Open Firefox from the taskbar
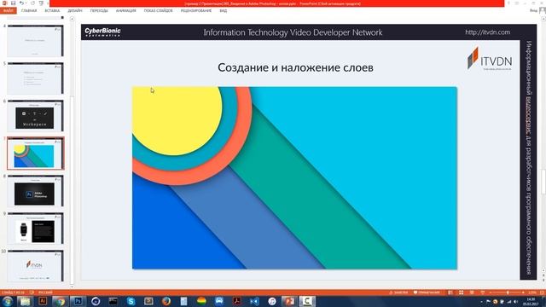This screenshot has width=546, height=307. (166, 301)
